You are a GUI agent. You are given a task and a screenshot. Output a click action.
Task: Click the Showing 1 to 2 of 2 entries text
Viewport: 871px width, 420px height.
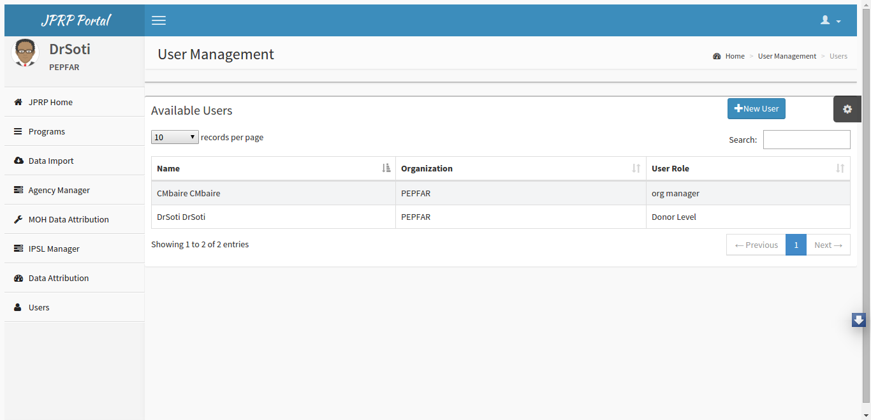coord(200,244)
